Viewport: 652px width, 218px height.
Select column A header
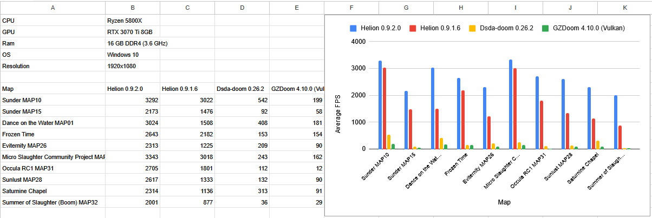(x=53, y=8)
